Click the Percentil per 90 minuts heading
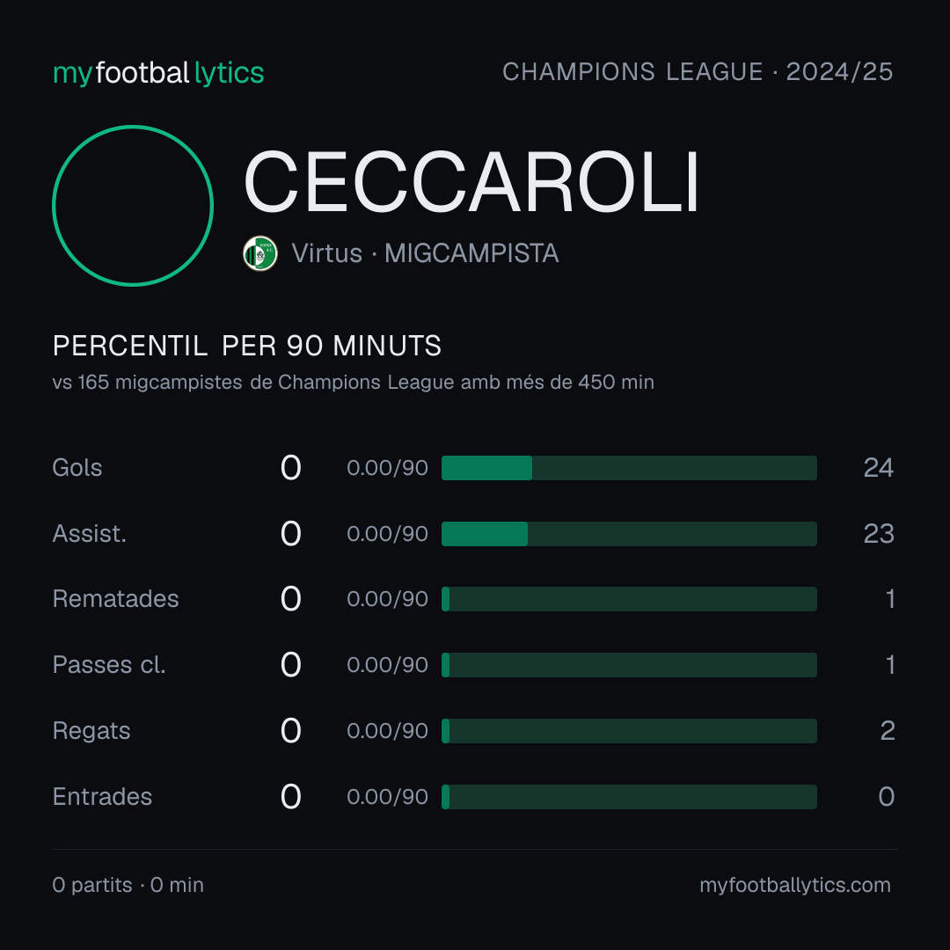Viewport: 950px width, 950px height. (246, 346)
